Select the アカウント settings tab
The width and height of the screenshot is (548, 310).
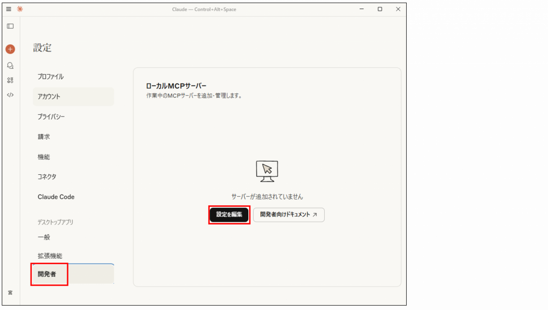click(x=49, y=97)
